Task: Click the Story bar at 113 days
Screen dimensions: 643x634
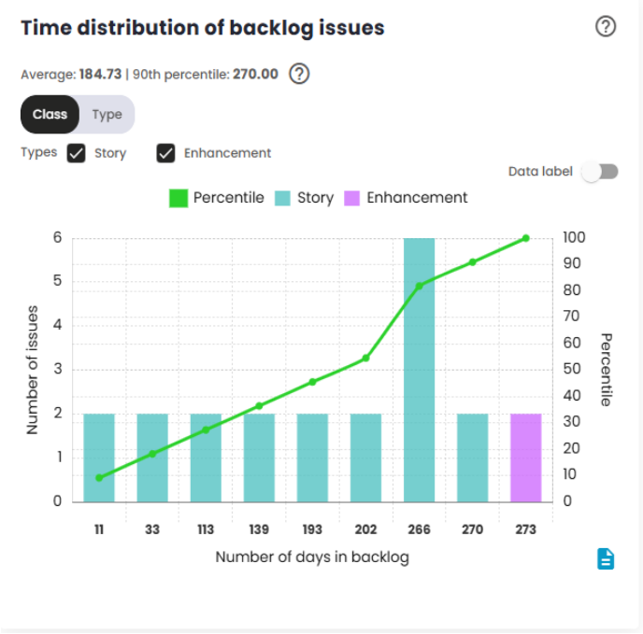Action: point(206,458)
